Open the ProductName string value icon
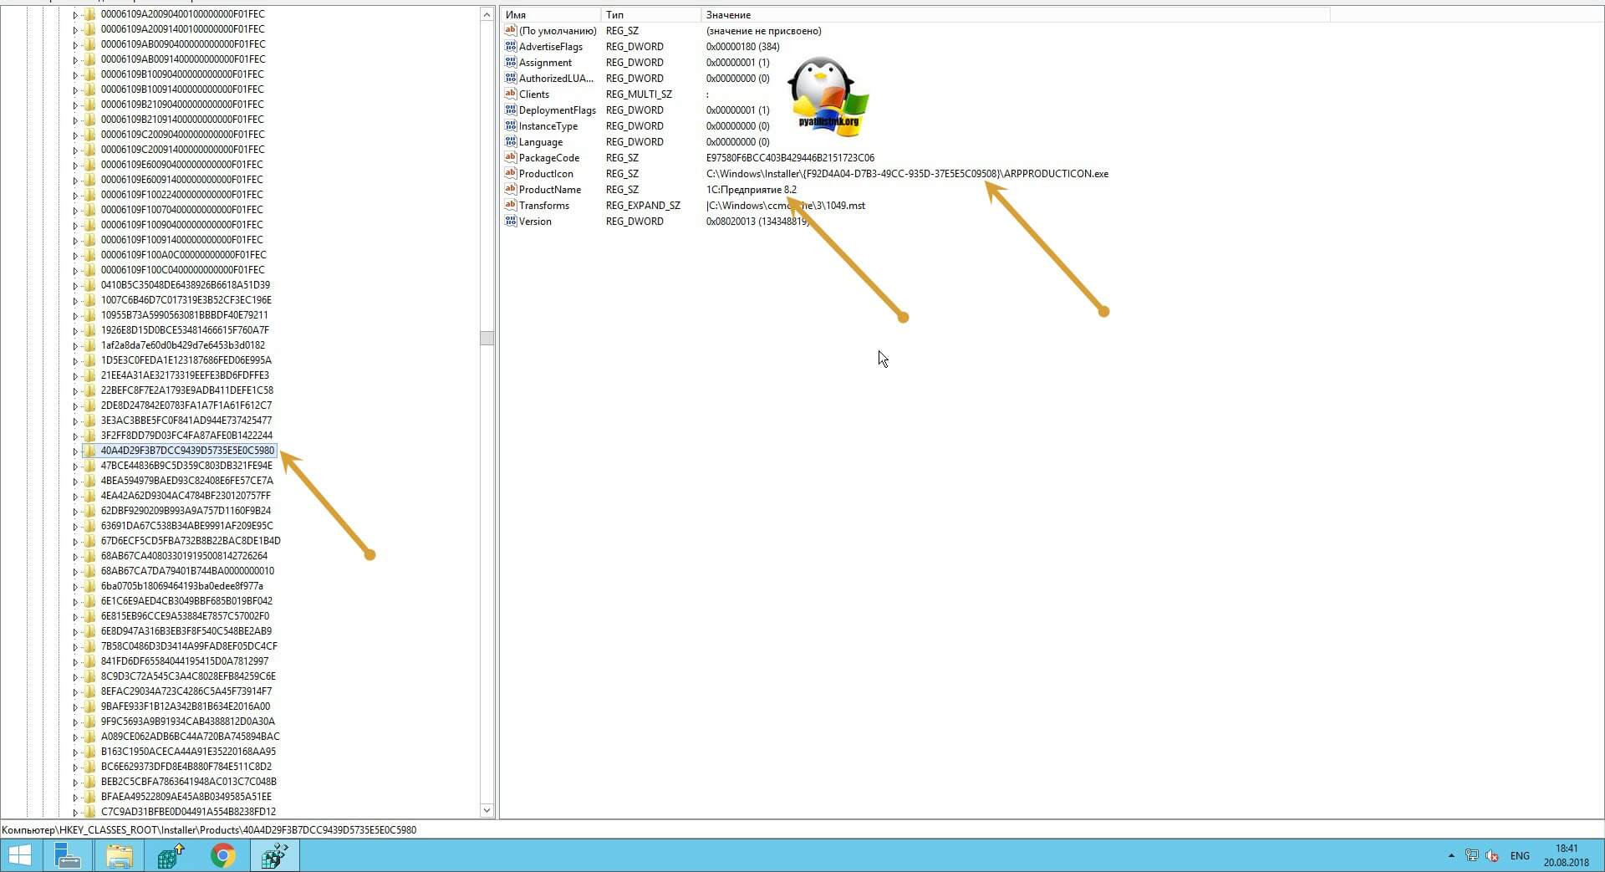Image resolution: width=1605 pixels, height=872 pixels. click(510, 190)
